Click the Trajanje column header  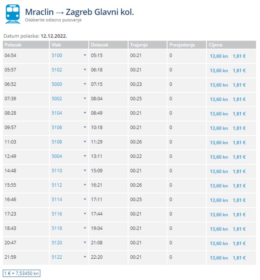point(148,45)
